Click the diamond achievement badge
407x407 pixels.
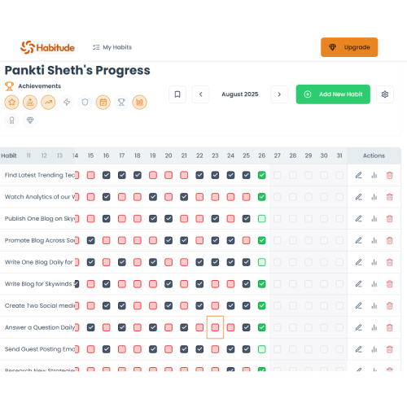30,120
